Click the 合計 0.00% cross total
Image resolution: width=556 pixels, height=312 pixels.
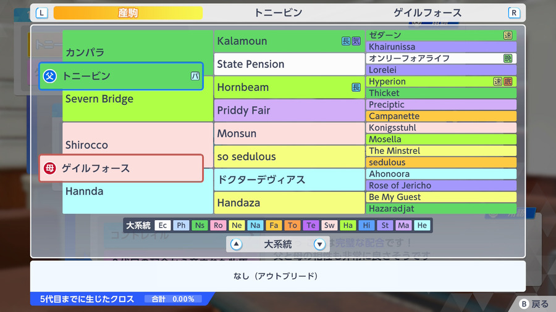click(x=173, y=299)
